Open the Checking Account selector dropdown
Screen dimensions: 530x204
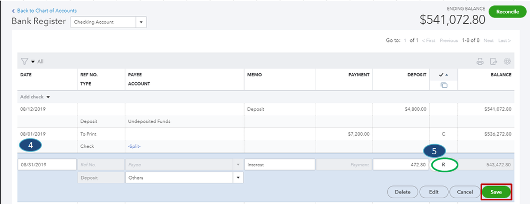coord(141,22)
